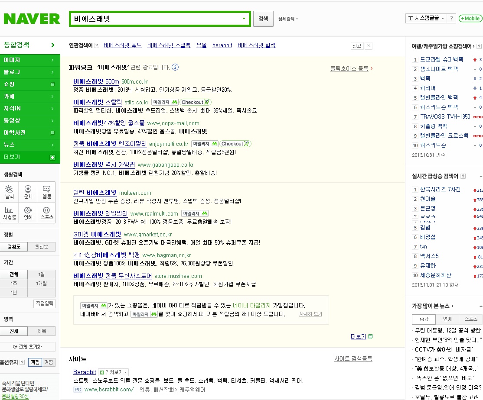Click the 마일리지 badge on the enjoymulti.co.kr ad
Image resolution: width=483 pixels, height=400 pixels.
(205, 144)
